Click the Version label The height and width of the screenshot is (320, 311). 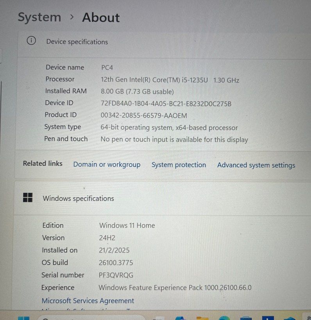pyautogui.click(x=53, y=238)
